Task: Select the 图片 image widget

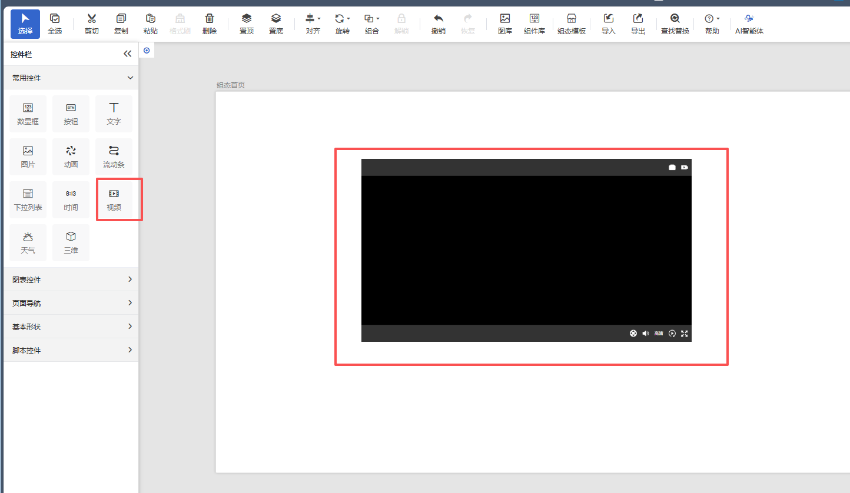Action: coord(28,157)
